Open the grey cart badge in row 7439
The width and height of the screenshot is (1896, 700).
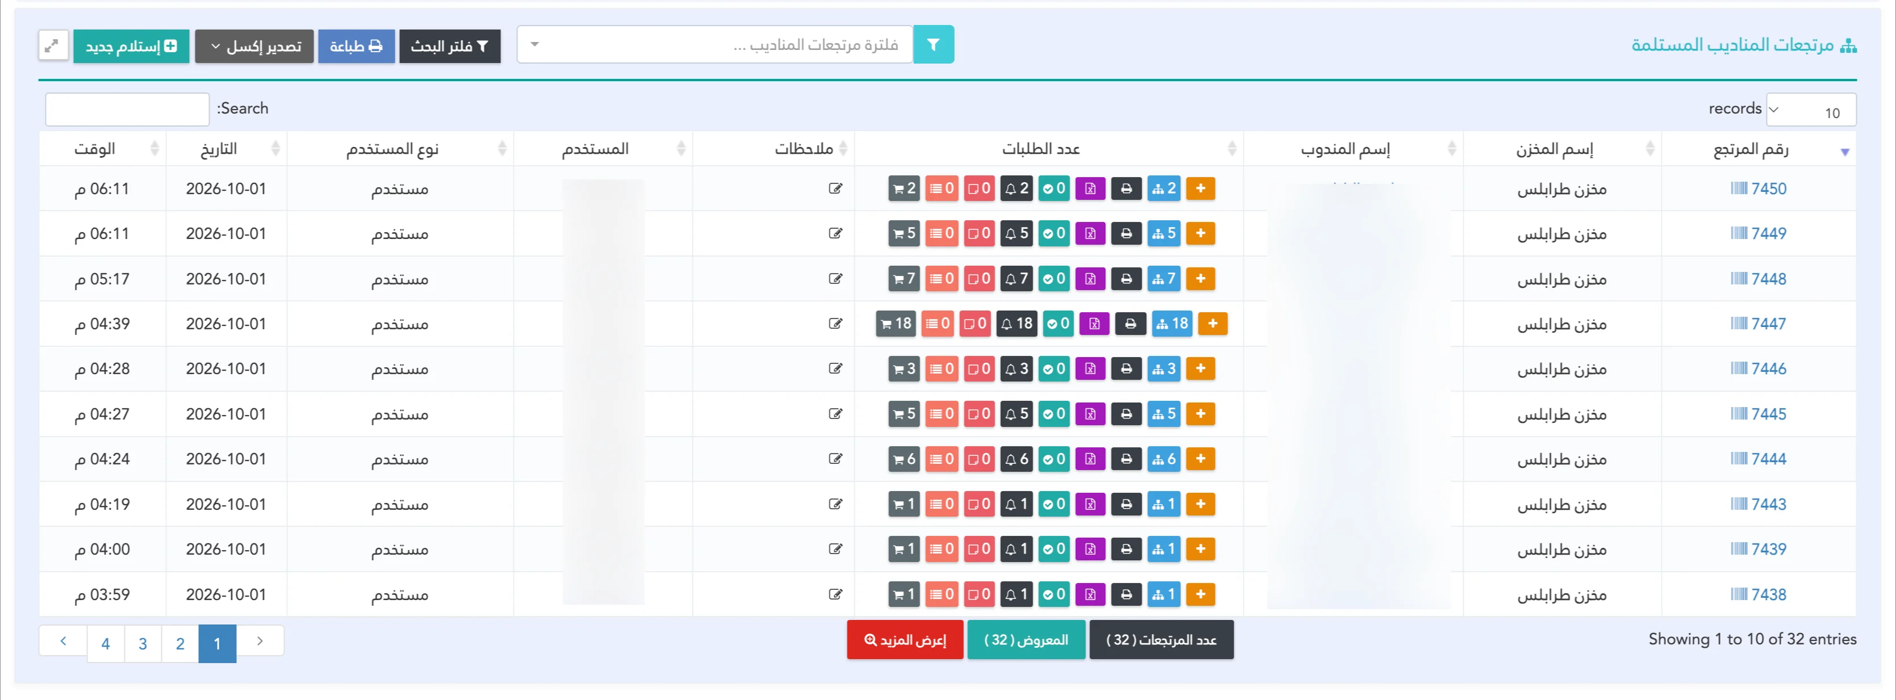tap(904, 549)
